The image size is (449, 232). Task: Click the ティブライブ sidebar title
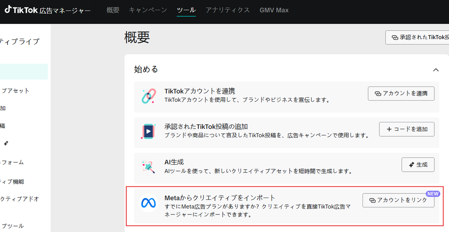pyautogui.click(x=19, y=42)
